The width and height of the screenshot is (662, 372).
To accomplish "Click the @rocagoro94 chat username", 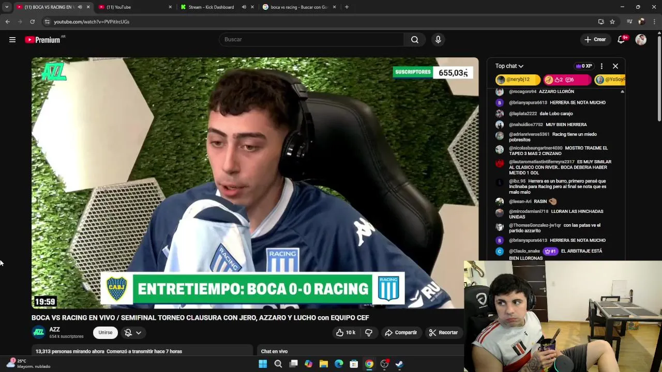I will click(x=523, y=91).
